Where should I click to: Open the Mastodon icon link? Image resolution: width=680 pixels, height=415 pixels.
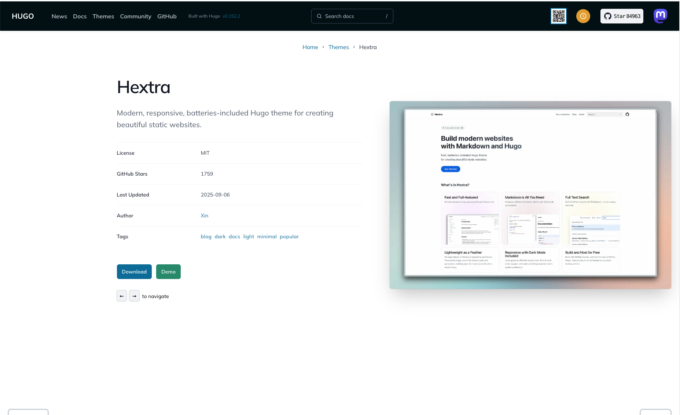point(660,16)
